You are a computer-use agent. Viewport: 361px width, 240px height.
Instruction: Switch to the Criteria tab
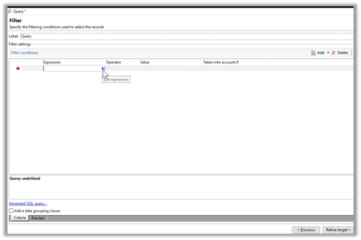coord(20,218)
